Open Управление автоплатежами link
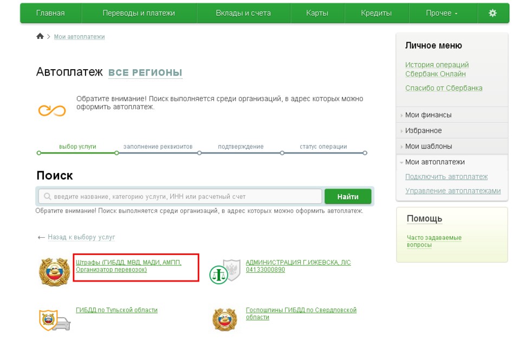Image resolution: width=518 pixels, height=348 pixels. coord(453,191)
